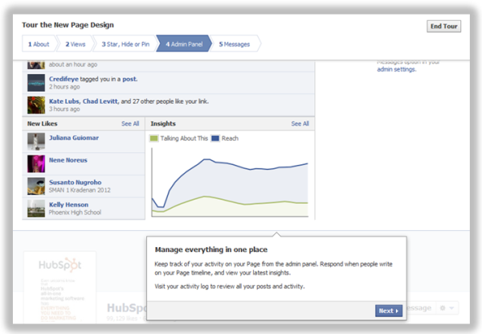Click Susanto Nugroho's profile photo
482x334 pixels.
35,186
